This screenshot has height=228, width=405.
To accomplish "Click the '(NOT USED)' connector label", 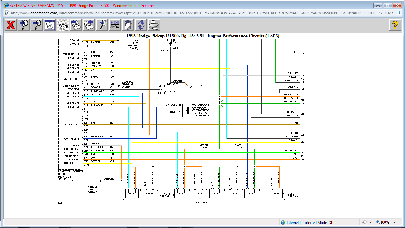I will pyautogui.click(x=196, y=86).
